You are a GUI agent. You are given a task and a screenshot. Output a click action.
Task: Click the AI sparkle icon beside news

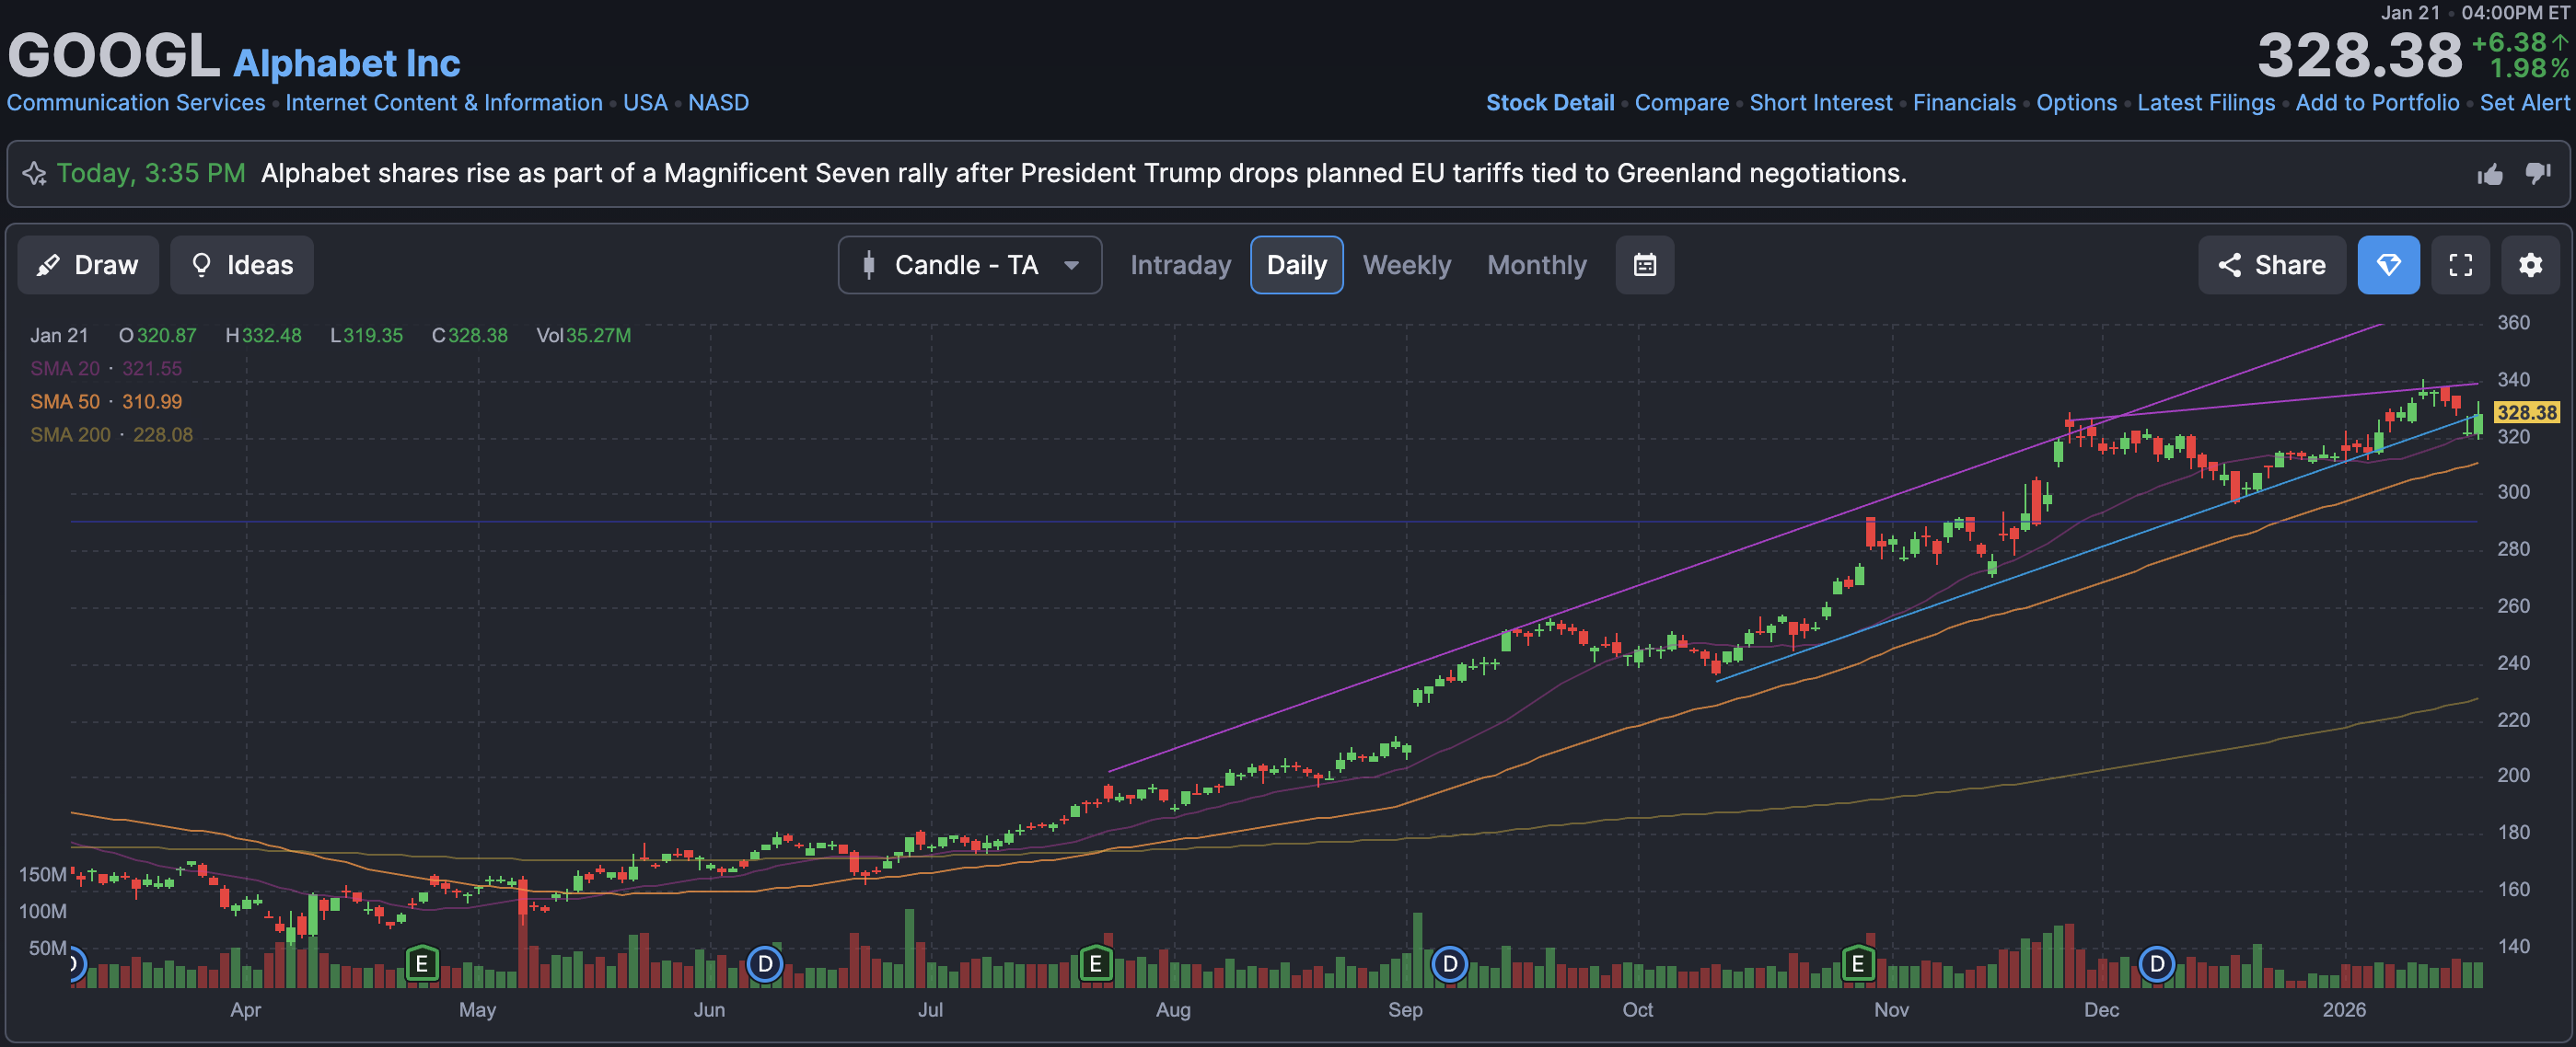(x=35, y=174)
